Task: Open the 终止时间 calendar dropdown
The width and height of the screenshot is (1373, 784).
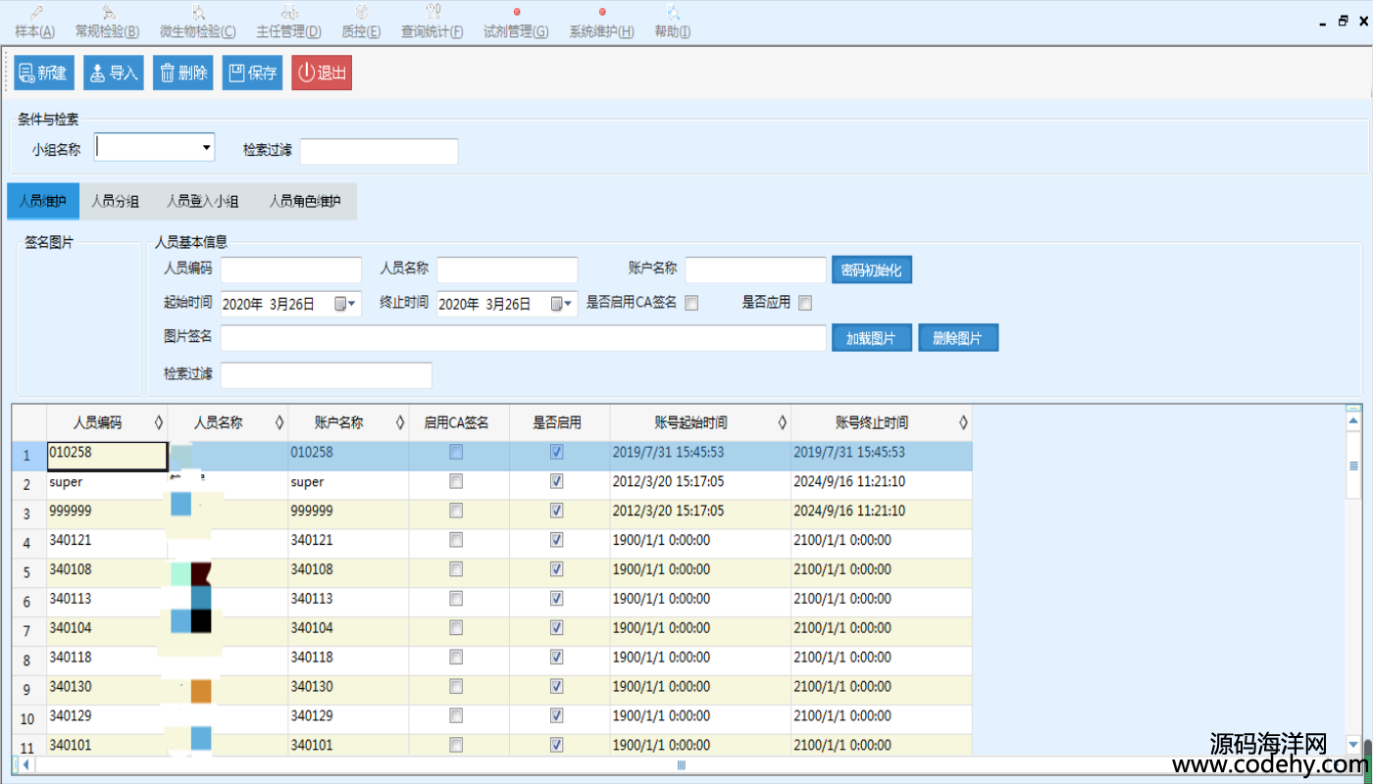Action: 563,304
